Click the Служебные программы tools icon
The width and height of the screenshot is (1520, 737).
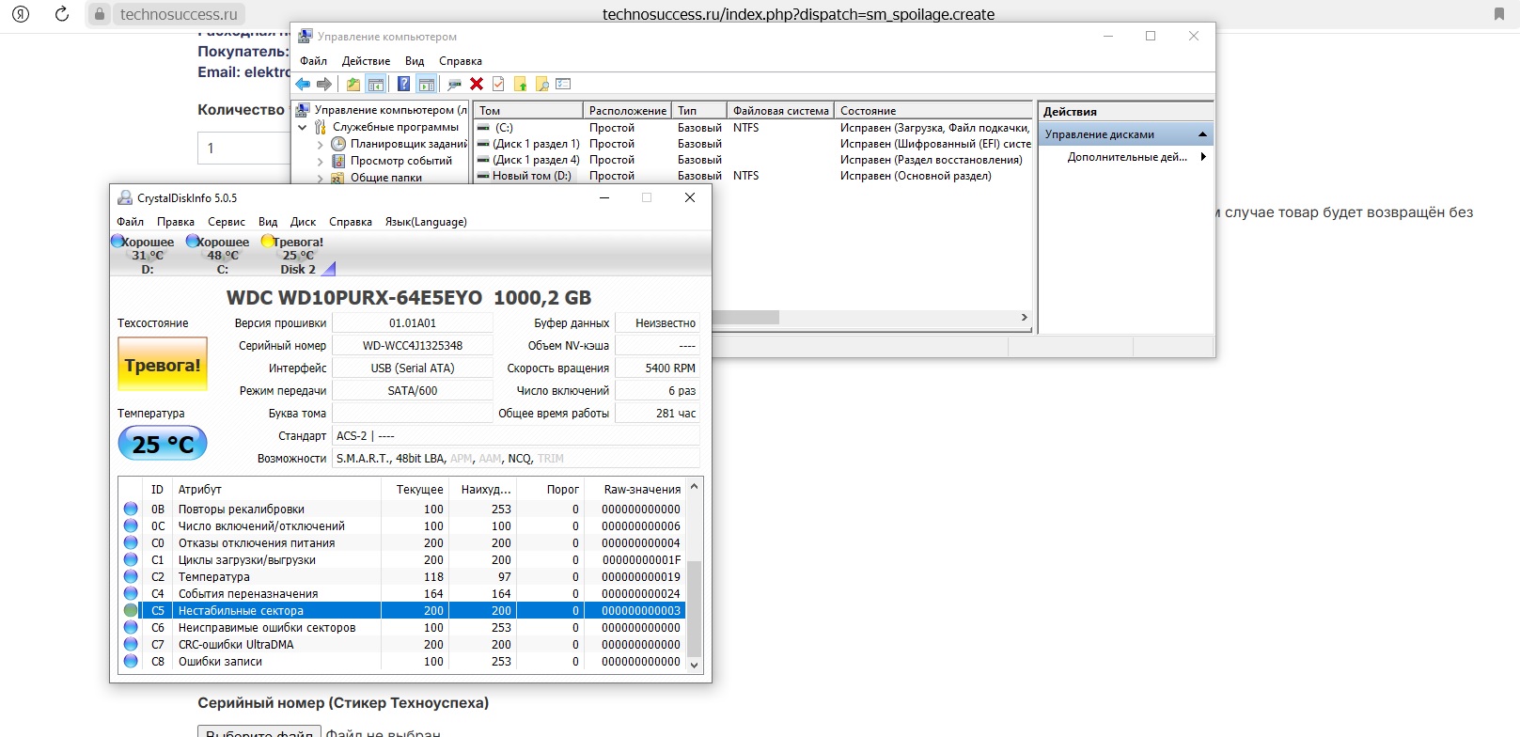click(321, 127)
